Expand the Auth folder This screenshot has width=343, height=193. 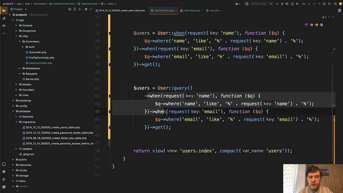[x=23, y=47]
